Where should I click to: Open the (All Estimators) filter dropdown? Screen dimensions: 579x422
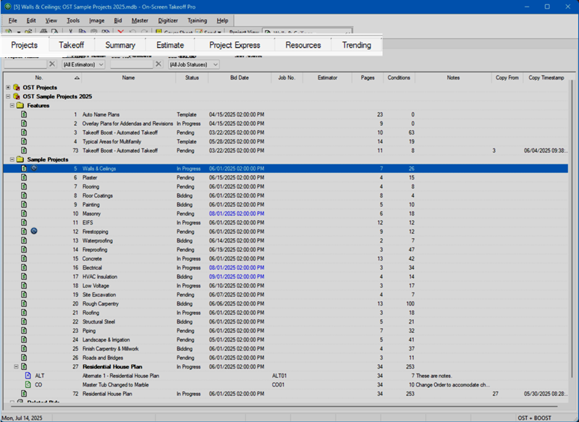click(x=83, y=64)
